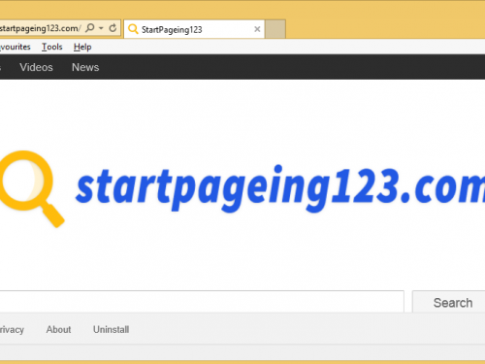Open the Uninstall footer link
485x364 pixels.
tap(112, 329)
